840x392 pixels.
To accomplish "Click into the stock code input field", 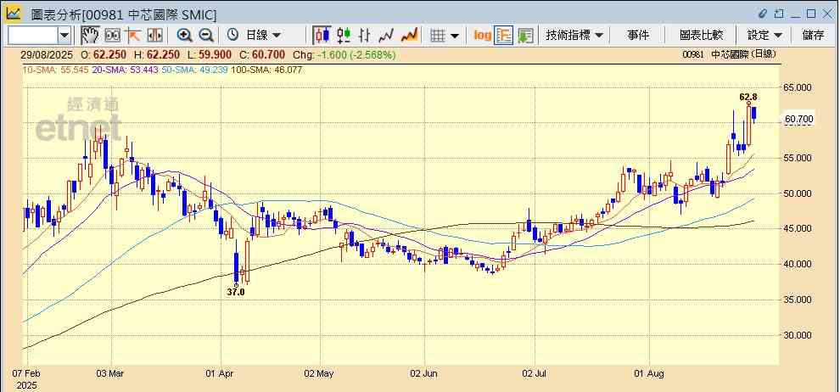I will pyautogui.click(x=33, y=36).
